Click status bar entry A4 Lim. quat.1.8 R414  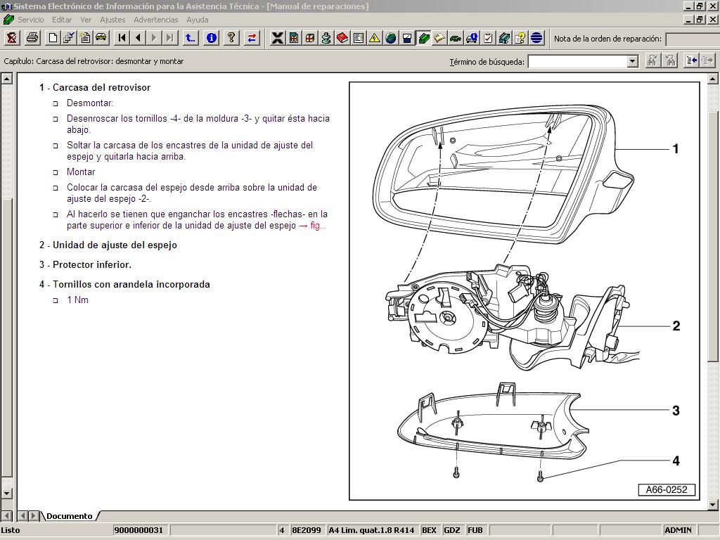(371, 530)
